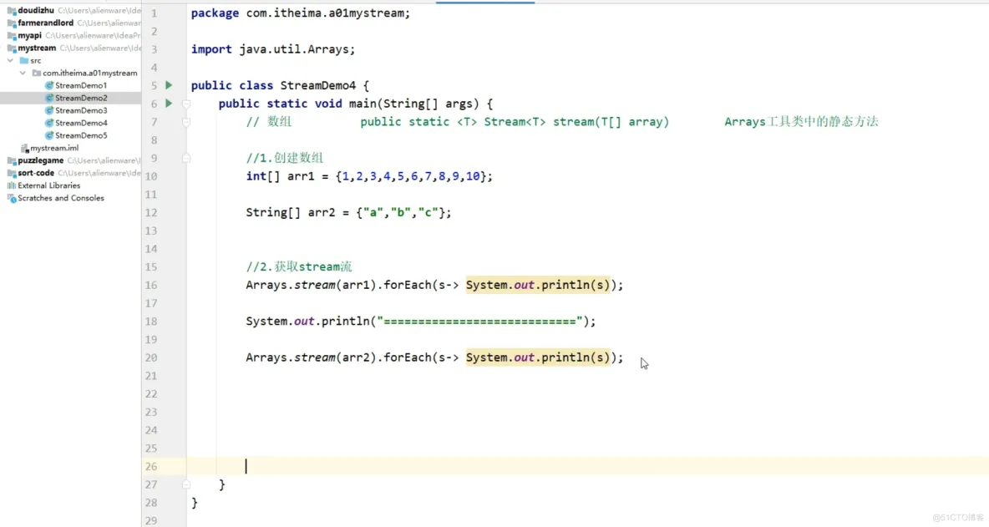Click the arr1 array declaration line
989x527 pixels.
(369, 176)
